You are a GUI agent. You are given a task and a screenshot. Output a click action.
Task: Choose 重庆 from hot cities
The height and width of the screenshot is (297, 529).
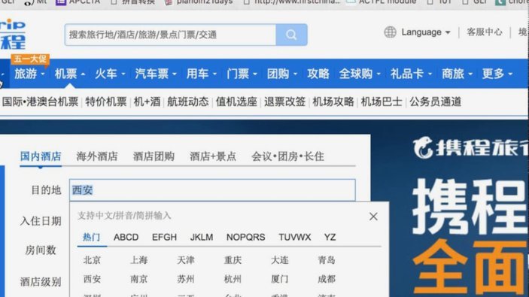233,260
